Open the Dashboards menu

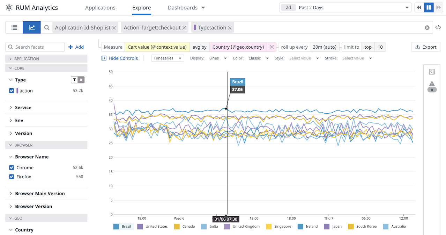pyautogui.click(x=186, y=8)
